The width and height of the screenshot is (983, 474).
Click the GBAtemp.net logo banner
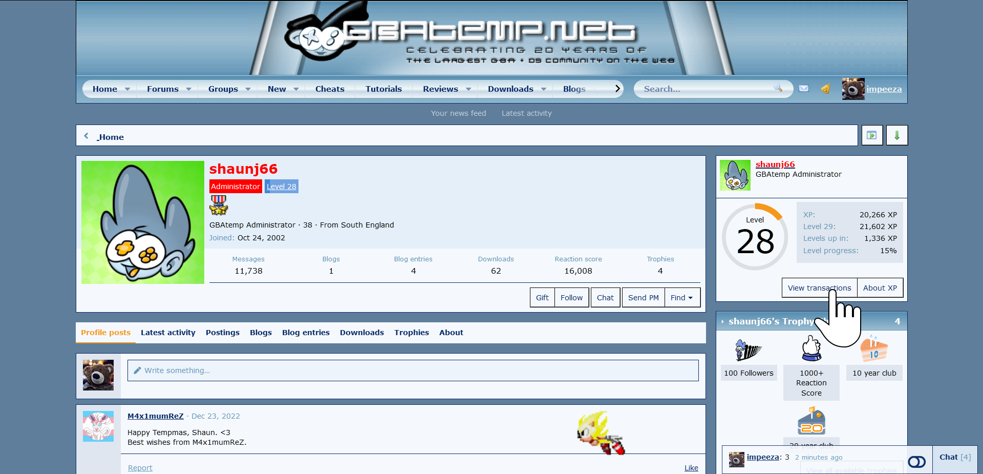click(491, 38)
